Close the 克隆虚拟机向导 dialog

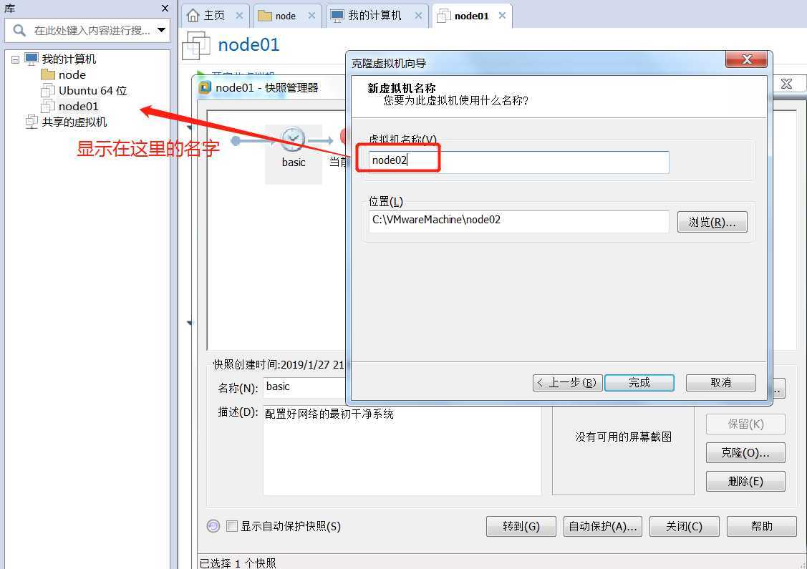click(746, 59)
